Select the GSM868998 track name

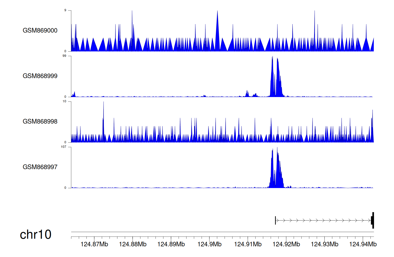click(x=40, y=121)
